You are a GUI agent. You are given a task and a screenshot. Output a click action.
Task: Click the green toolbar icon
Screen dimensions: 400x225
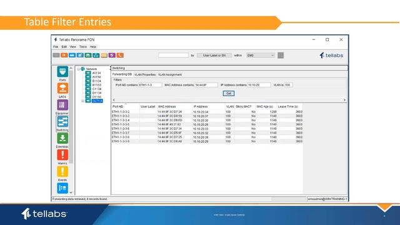[88, 55]
